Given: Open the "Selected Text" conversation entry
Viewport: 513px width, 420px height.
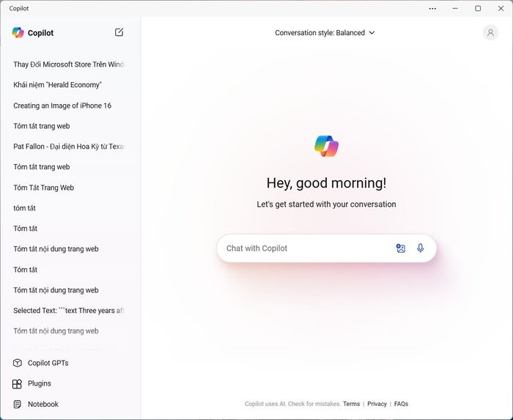Looking at the screenshot, I should click(68, 311).
